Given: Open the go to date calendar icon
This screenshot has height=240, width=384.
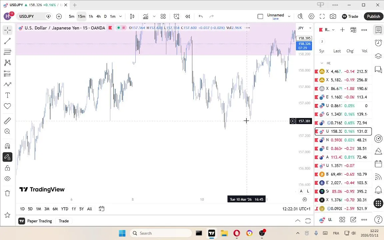Looking at the screenshot, I should click(101, 209).
